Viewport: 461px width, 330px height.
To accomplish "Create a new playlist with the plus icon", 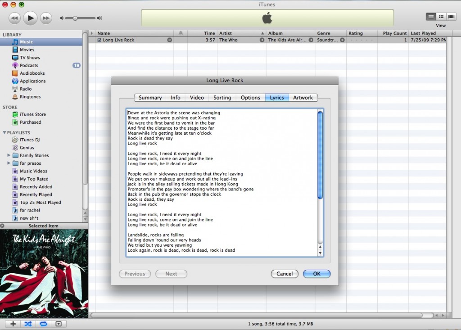I will coord(13,324).
